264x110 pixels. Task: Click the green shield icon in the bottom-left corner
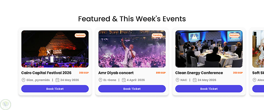5,104
